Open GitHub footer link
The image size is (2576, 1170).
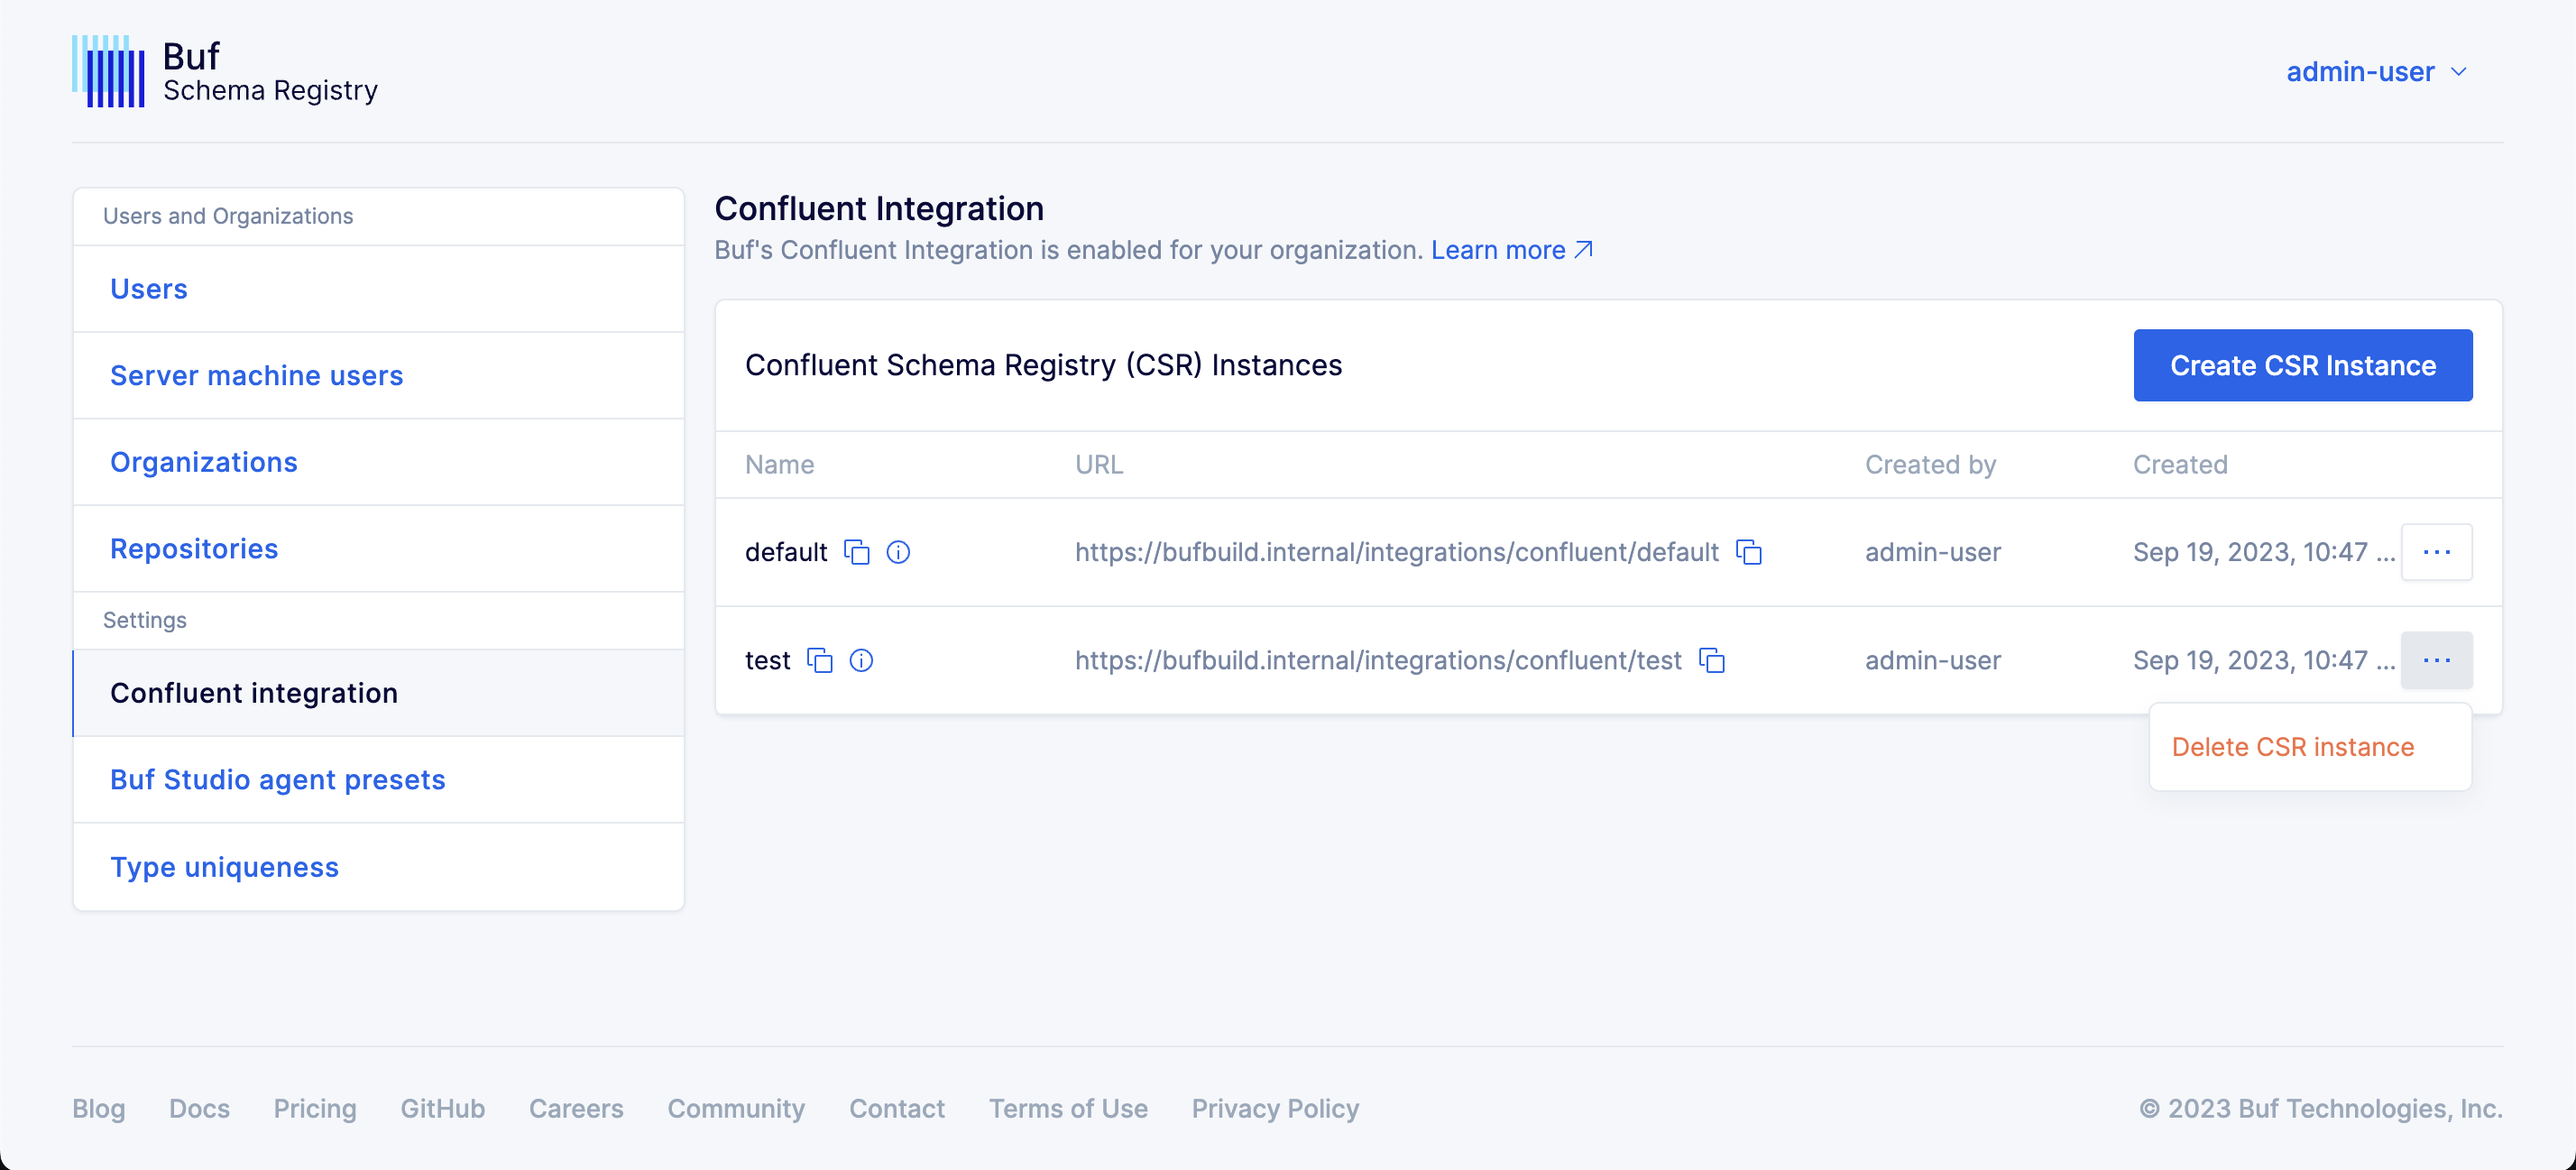click(442, 1108)
